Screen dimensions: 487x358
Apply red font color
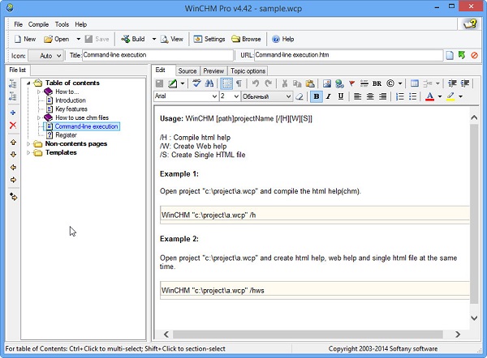click(429, 96)
